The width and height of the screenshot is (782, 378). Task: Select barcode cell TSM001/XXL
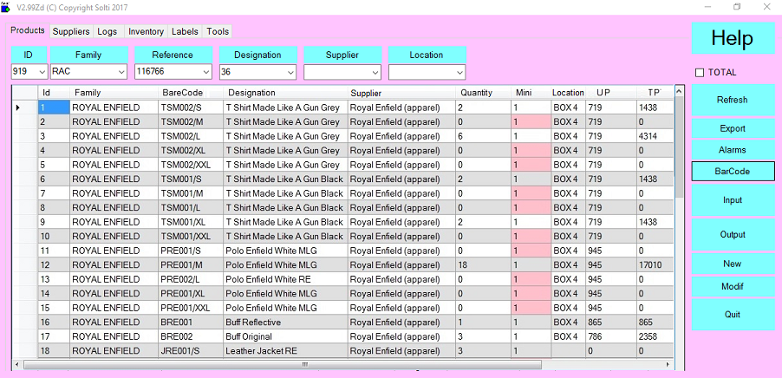tap(190, 237)
